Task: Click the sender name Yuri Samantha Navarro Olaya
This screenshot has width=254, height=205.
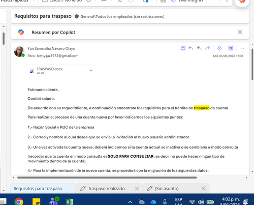Action: pos(51,48)
